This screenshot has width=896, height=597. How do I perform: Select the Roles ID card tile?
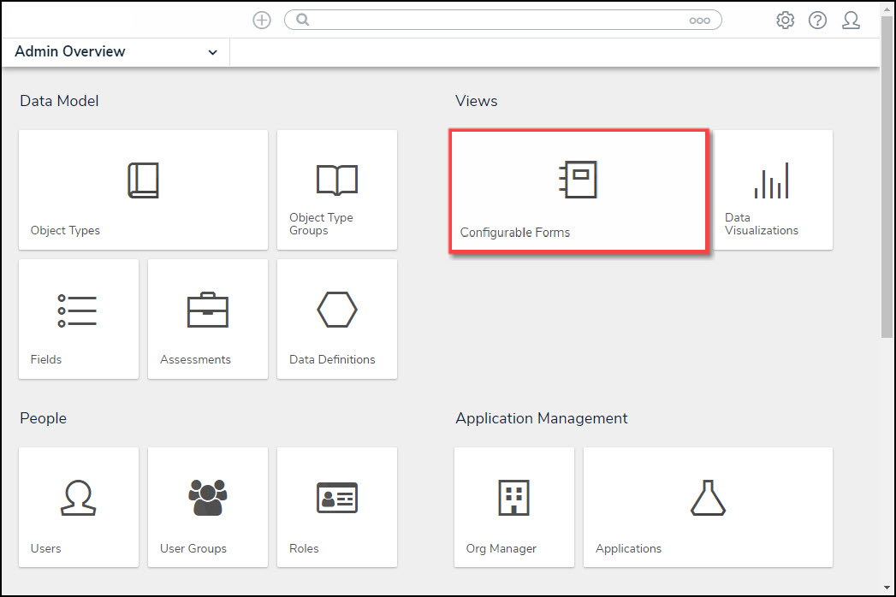point(336,507)
